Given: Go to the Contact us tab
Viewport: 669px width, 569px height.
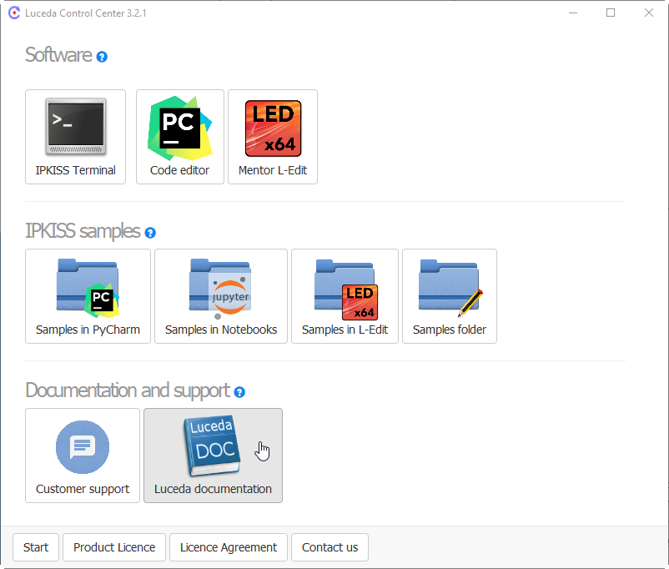Looking at the screenshot, I should tap(329, 547).
